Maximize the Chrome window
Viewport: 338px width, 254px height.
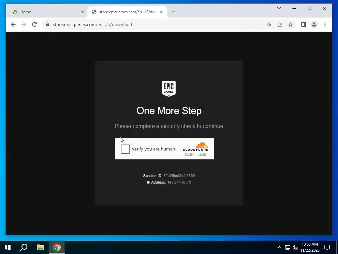(309, 8)
